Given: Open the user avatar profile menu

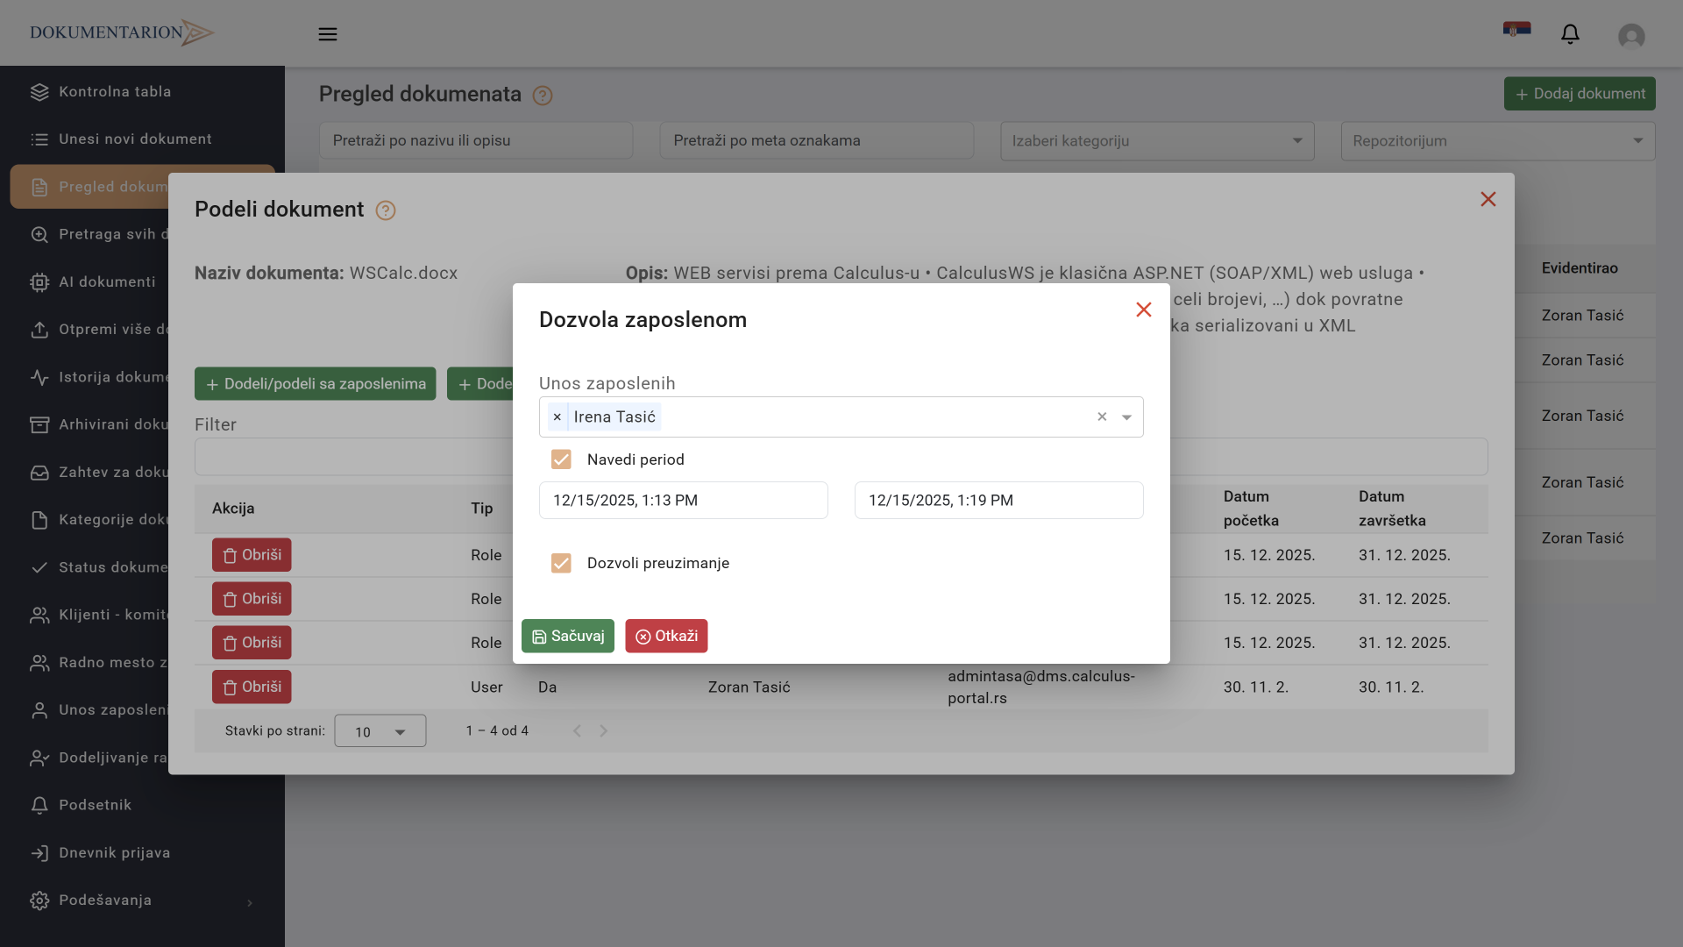Looking at the screenshot, I should click(x=1630, y=36).
